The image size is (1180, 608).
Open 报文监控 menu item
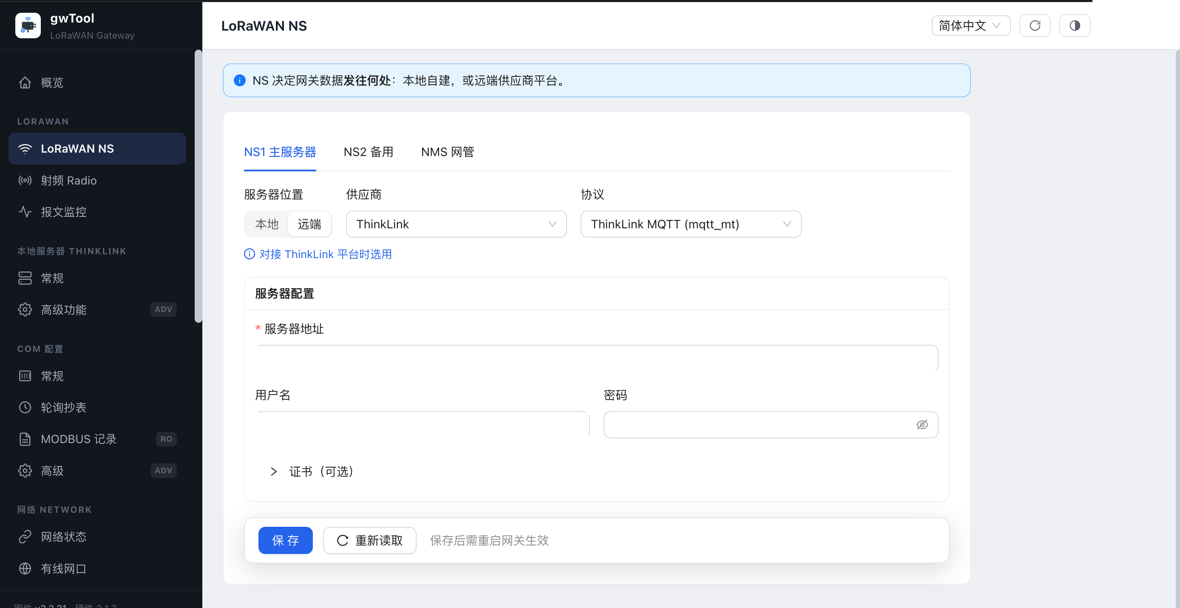[97, 212]
